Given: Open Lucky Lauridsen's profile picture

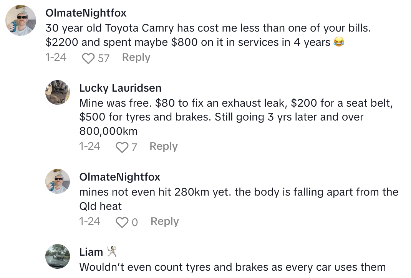Looking at the screenshot, I should tap(58, 92).
